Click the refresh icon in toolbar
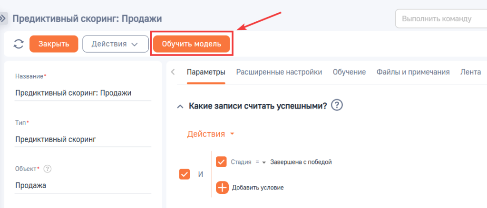The image size is (487, 208). [x=19, y=44]
